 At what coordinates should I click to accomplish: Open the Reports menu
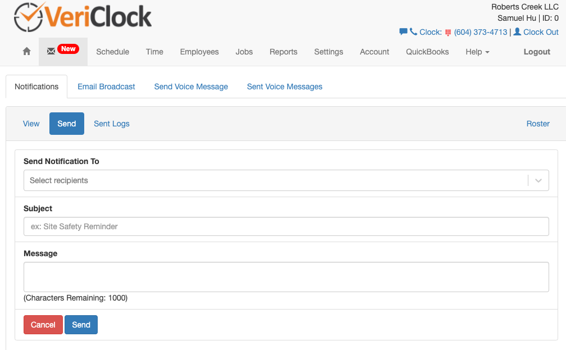click(283, 52)
